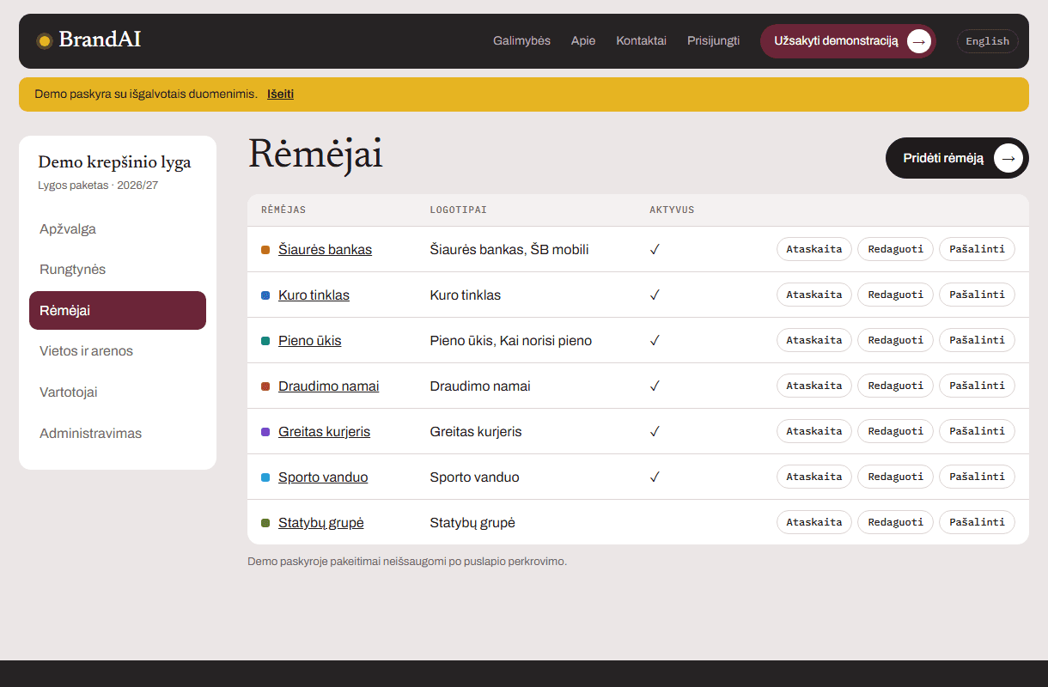
Task: Follow the underlined Pieno ūkis sponsor link
Action: point(309,341)
